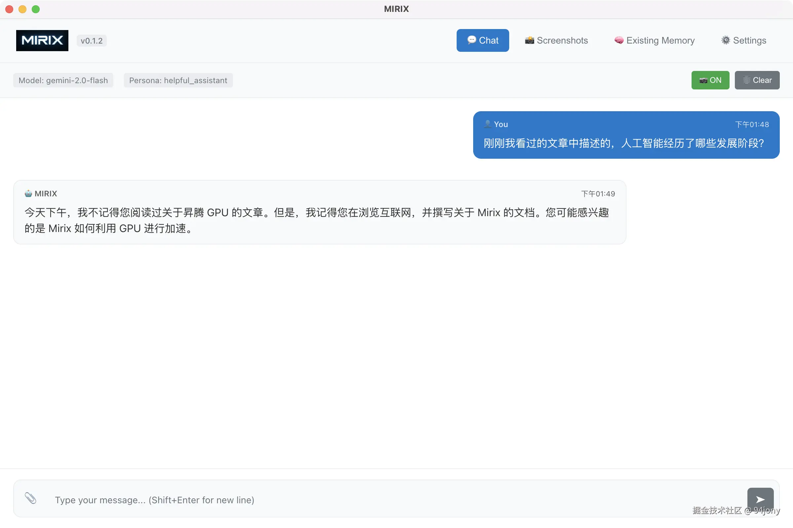
Task: Clear the chat conversation
Action: pyautogui.click(x=757, y=80)
